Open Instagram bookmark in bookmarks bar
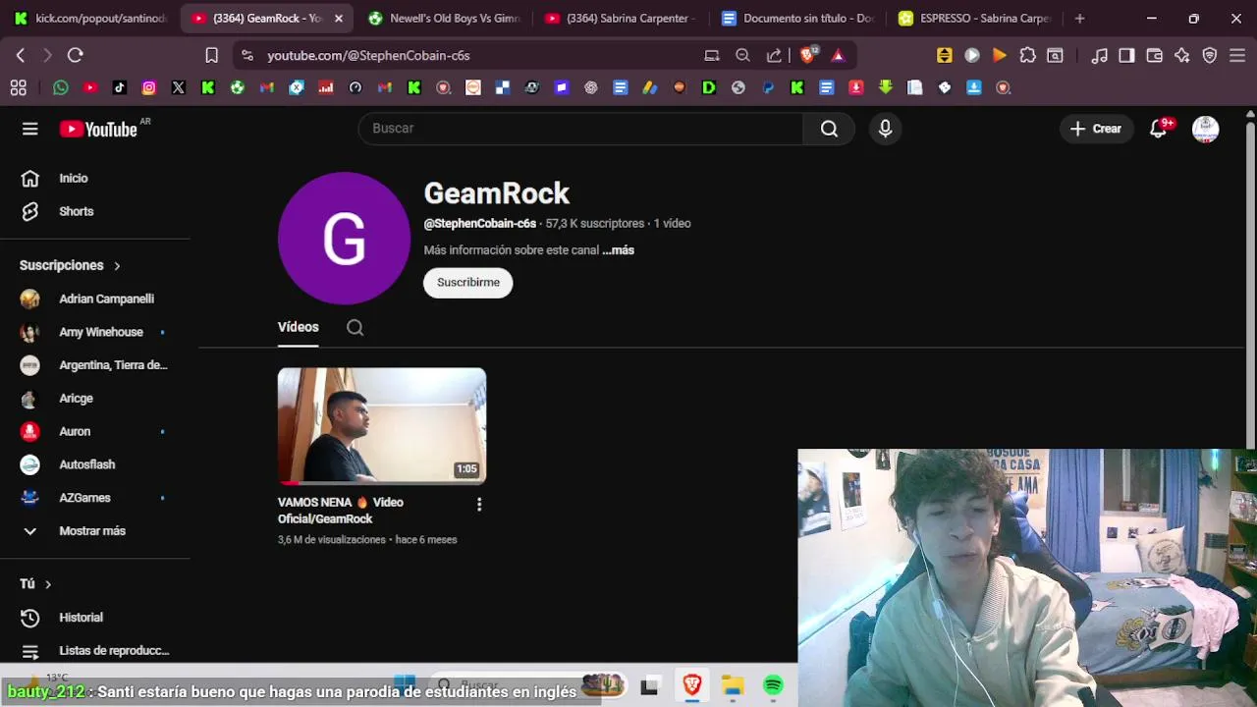This screenshot has height=707, width=1257. (149, 87)
